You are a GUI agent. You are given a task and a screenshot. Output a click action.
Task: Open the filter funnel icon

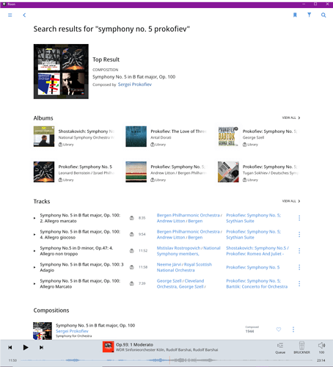click(x=309, y=15)
